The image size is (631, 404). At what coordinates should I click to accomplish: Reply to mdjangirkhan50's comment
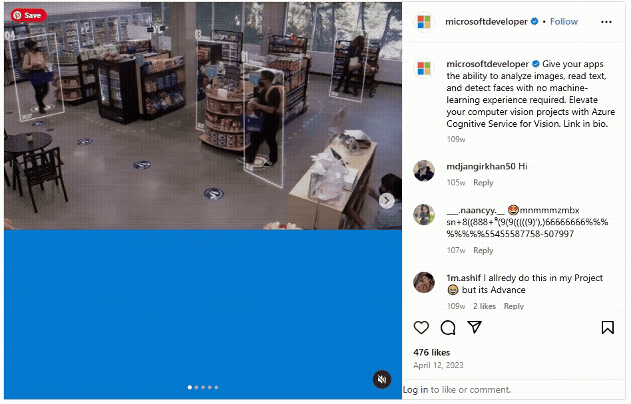pos(483,183)
